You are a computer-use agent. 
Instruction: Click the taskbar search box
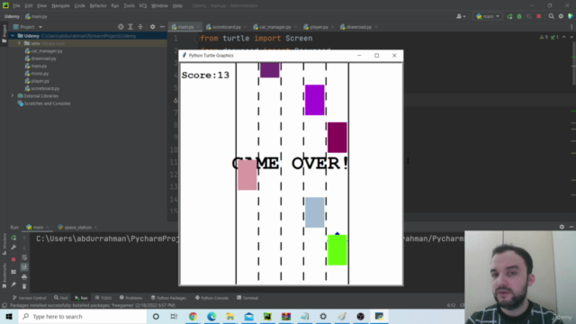pos(82,316)
